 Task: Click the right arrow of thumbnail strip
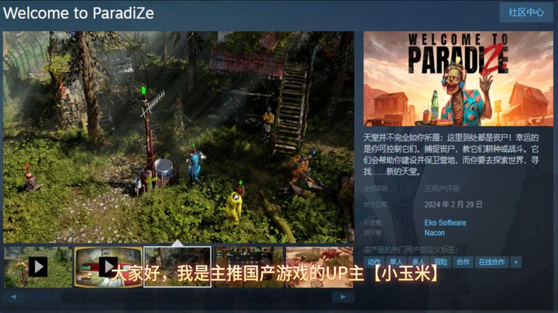click(x=343, y=297)
